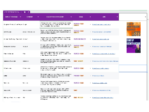Image resolution: width=149 pixels, height=112 pixels.
Task: Expand the stage chip dropdown in the Microsoft row
Action: tap(90, 39)
